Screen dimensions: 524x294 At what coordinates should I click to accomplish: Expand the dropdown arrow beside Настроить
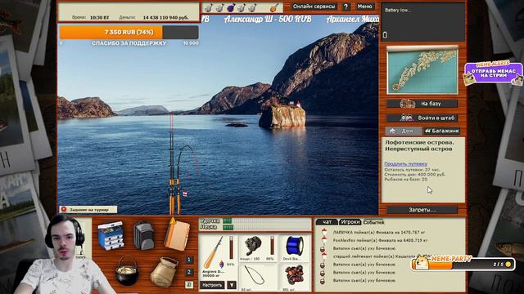pos(231,285)
